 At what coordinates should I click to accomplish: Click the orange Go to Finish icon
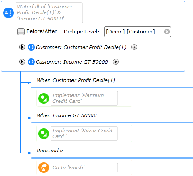click(x=44, y=168)
